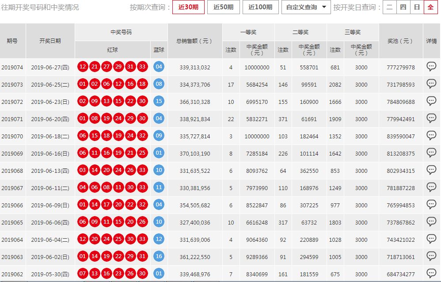The image size is (441, 282).
Task: Click date 2019-06-09(日)
Action: point(50,206)
